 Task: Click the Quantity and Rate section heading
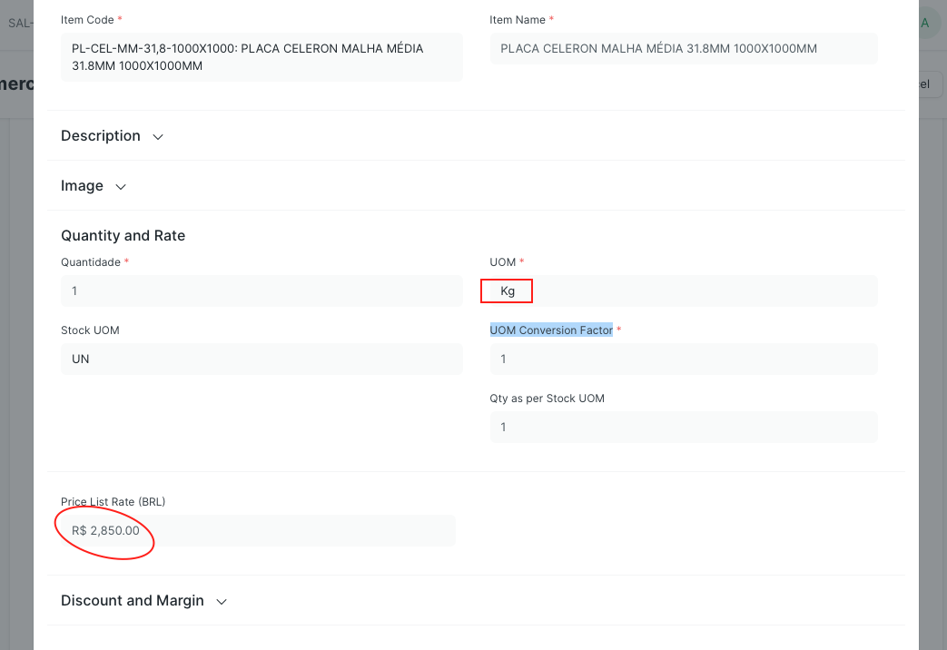[123, 235]
